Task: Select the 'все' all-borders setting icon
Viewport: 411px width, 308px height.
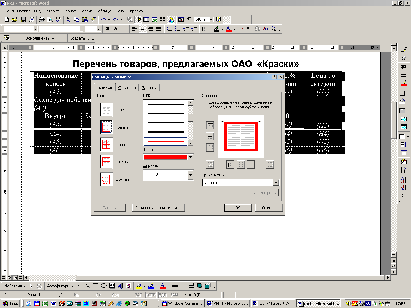Action: point(106,145)
